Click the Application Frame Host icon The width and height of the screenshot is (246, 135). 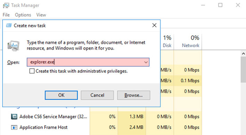click(14, 127)
